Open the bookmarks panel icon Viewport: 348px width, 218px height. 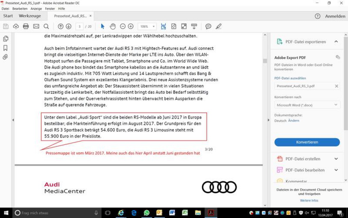(x=5, y=48)
